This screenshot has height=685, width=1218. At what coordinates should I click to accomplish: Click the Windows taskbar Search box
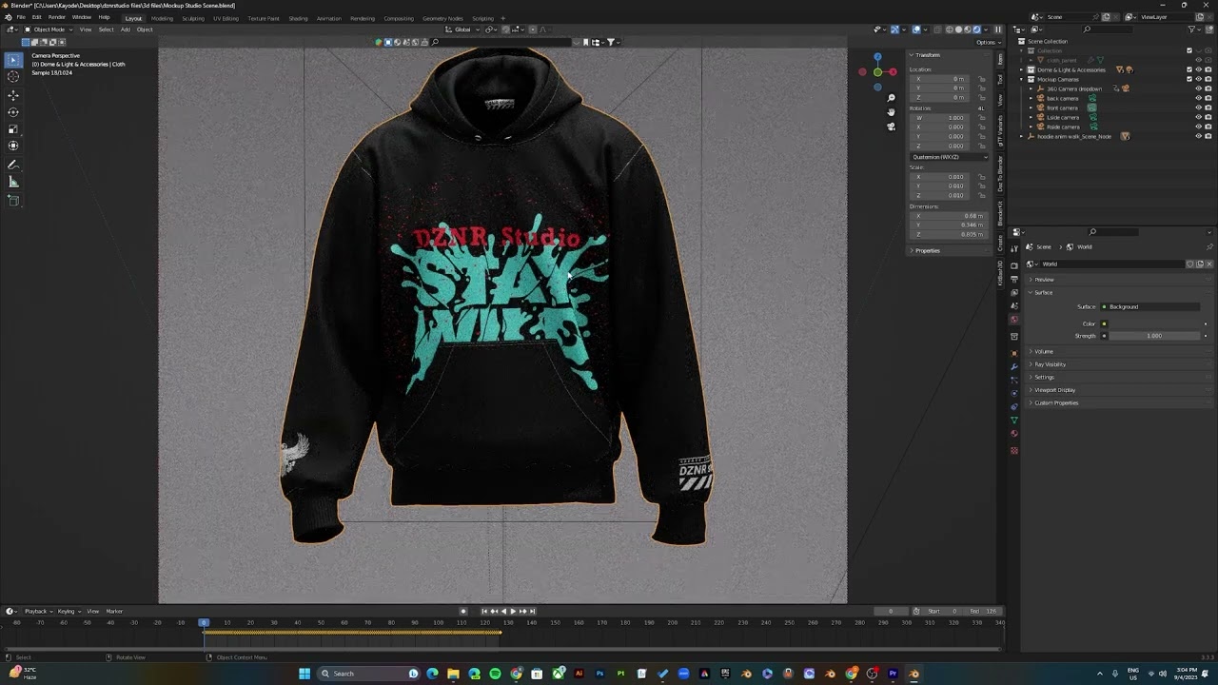click(x=366, y=674)
